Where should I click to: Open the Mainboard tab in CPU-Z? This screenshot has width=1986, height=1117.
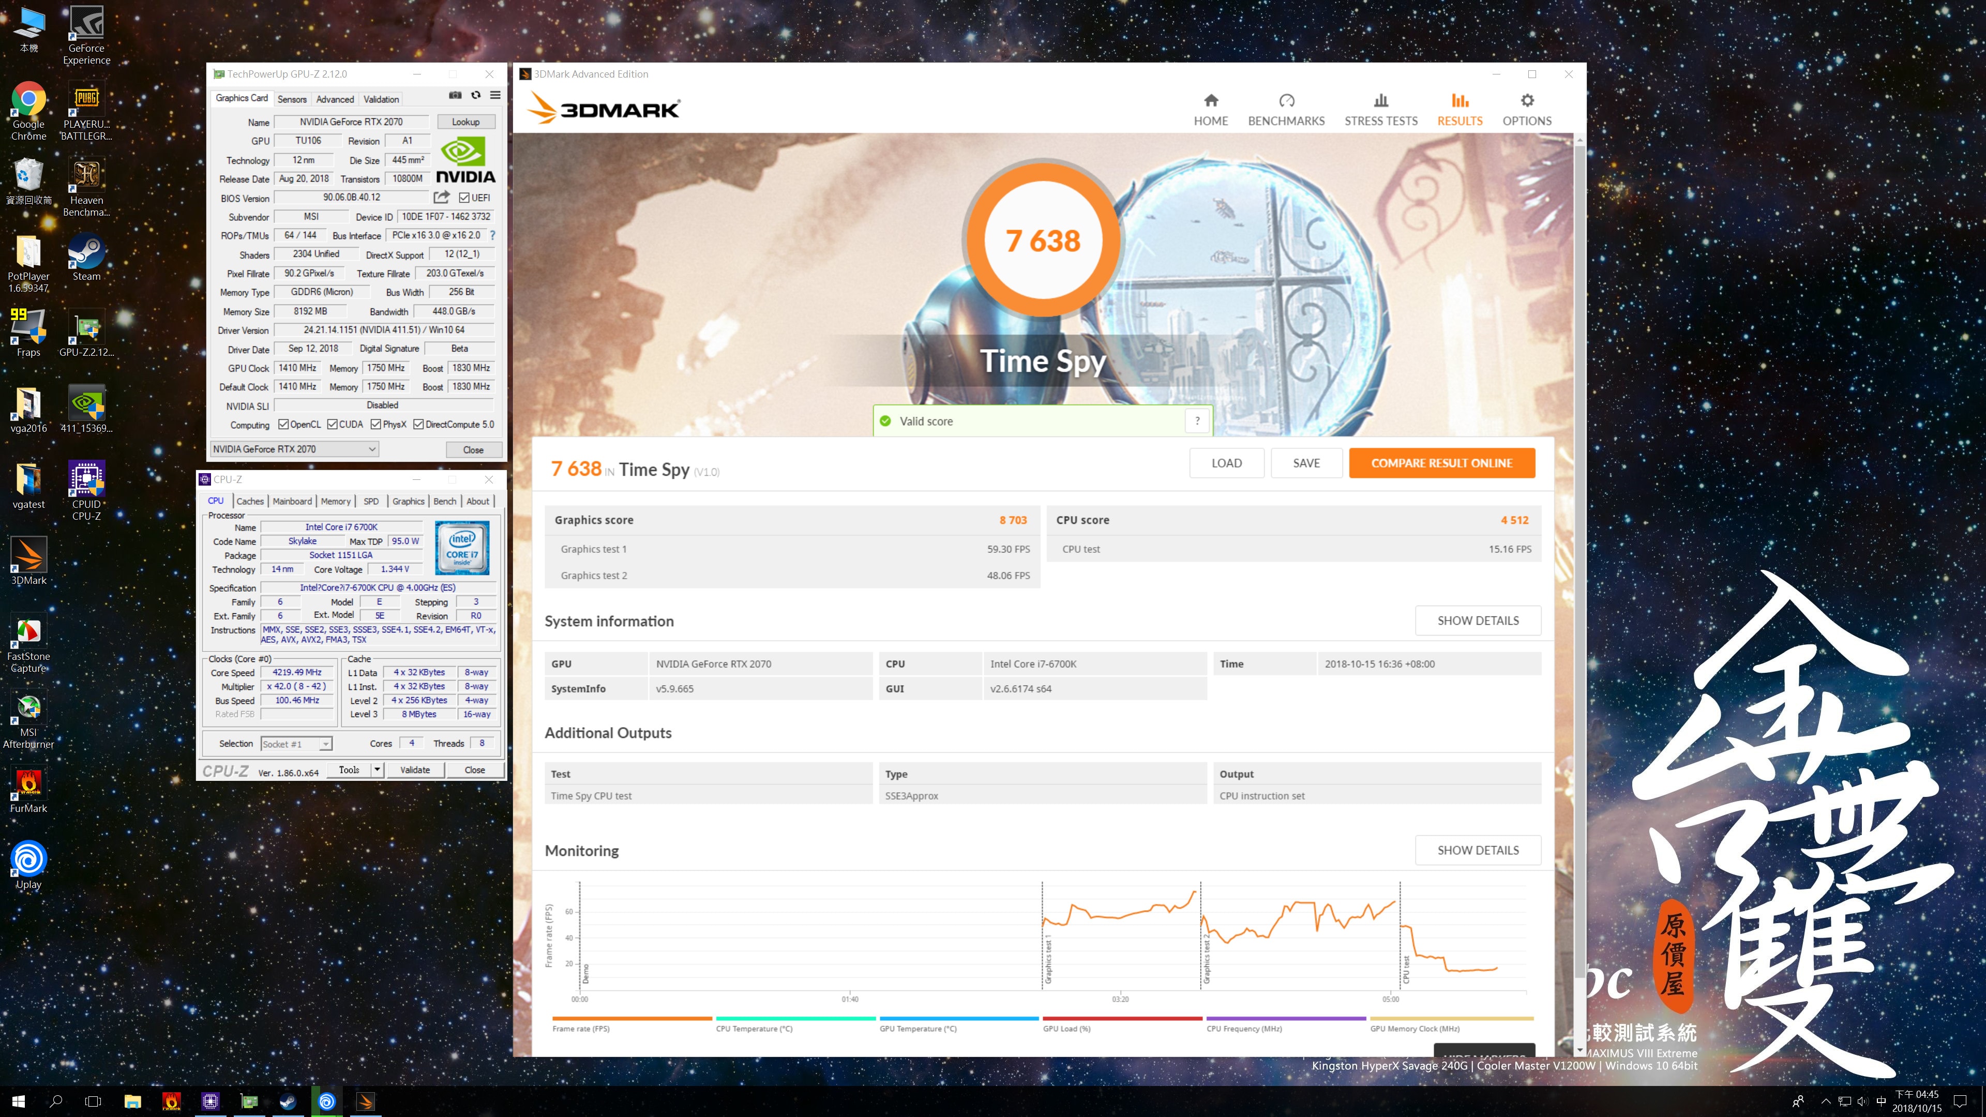(x=292, y=501)
